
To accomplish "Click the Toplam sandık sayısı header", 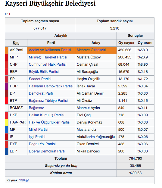I will (x=115, y=21).
